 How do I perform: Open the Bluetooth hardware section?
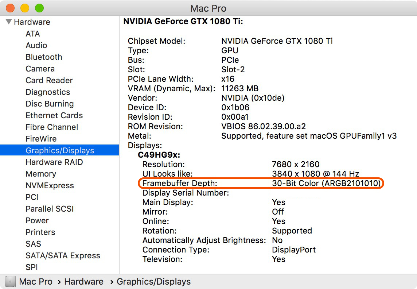(x=44, y=57)
